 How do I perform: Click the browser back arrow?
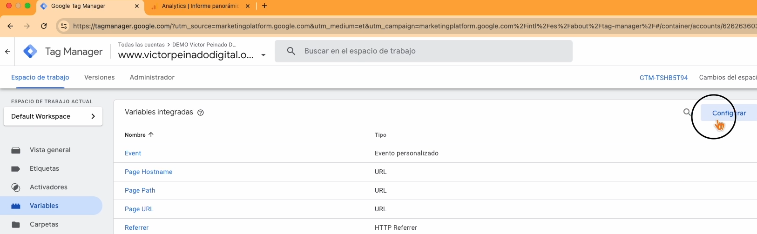pos(10,26)
